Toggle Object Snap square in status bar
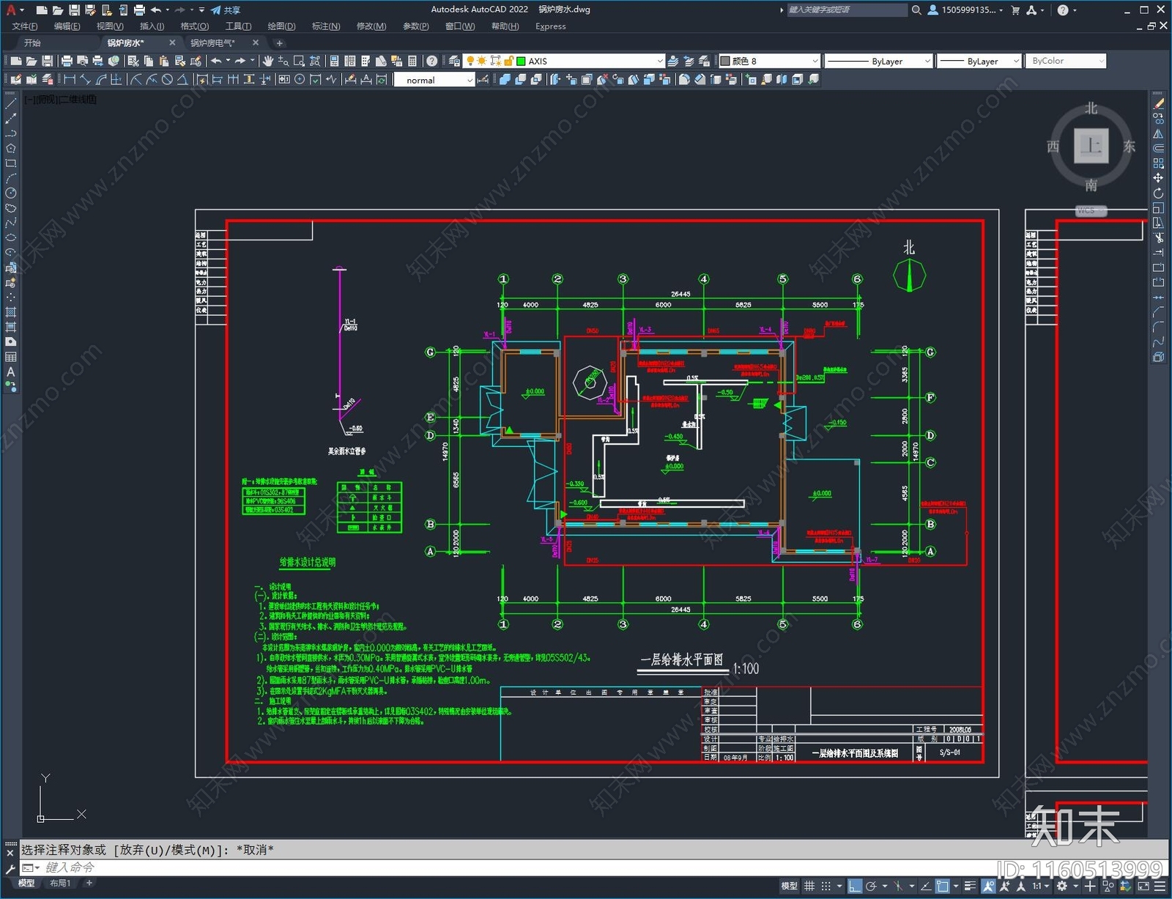Viewport: 1172px width, 899px height. pyautogui.click(x=943, y=886)
